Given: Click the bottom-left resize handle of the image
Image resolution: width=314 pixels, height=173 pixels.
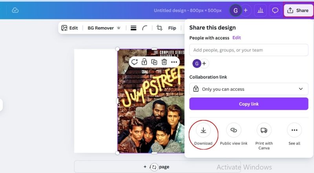Looking at the screenshot, I should click(x=117, y=153).
